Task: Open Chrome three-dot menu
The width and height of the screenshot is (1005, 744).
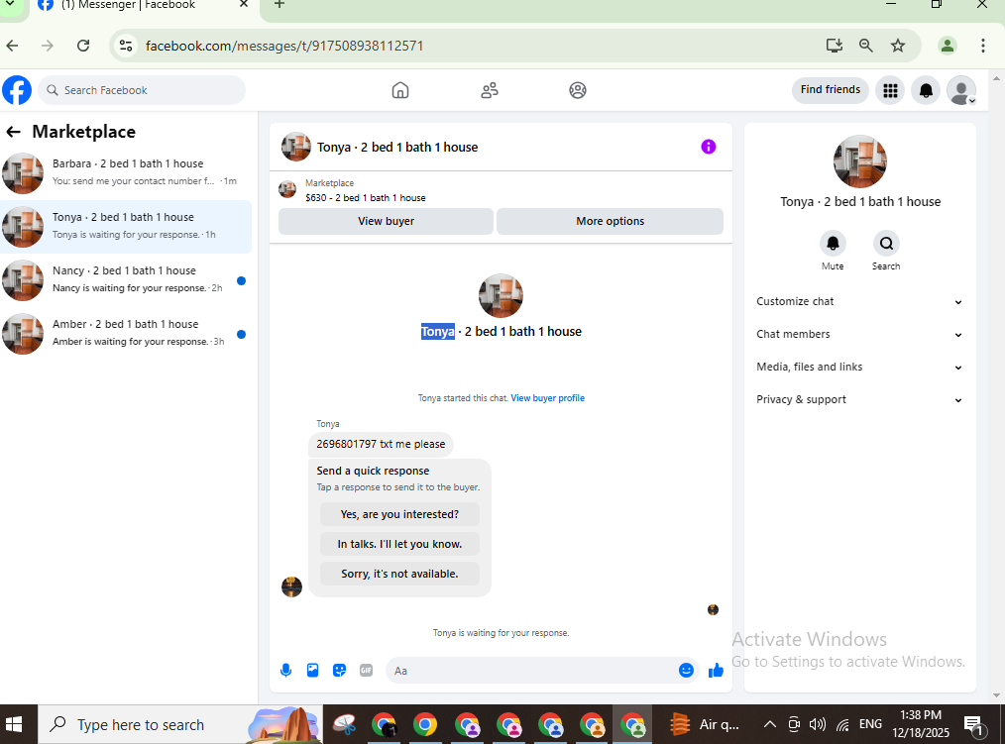Action: pos(982,46)
